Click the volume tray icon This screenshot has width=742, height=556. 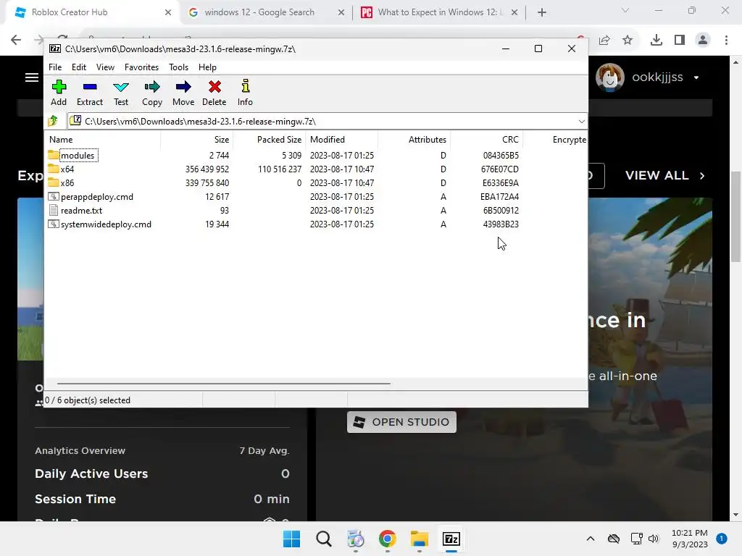653,539
